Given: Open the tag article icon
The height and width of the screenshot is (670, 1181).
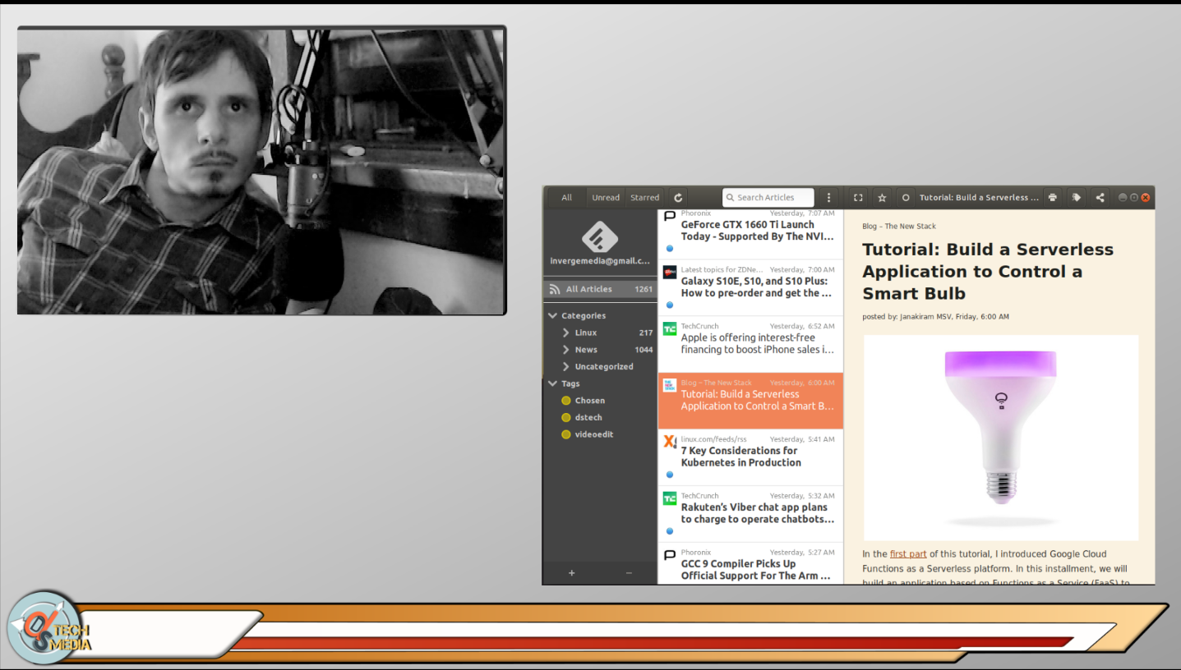Looking at the screenshot, I should coord(1076,197).
